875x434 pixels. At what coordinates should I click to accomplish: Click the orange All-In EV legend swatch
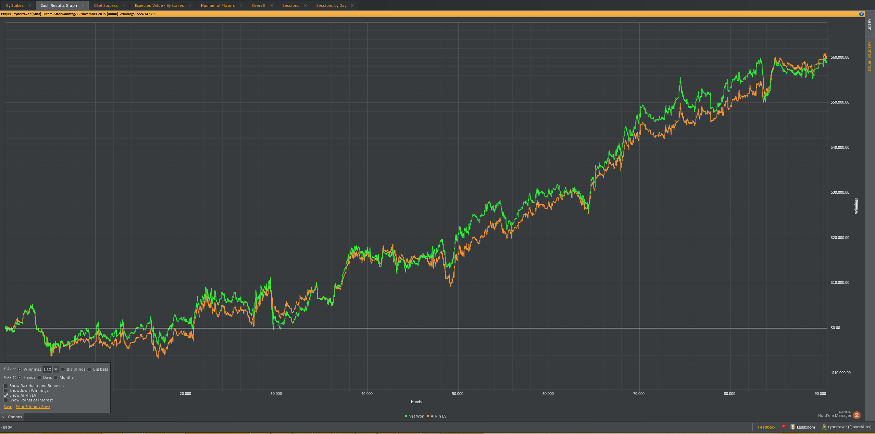click(428, 416)
